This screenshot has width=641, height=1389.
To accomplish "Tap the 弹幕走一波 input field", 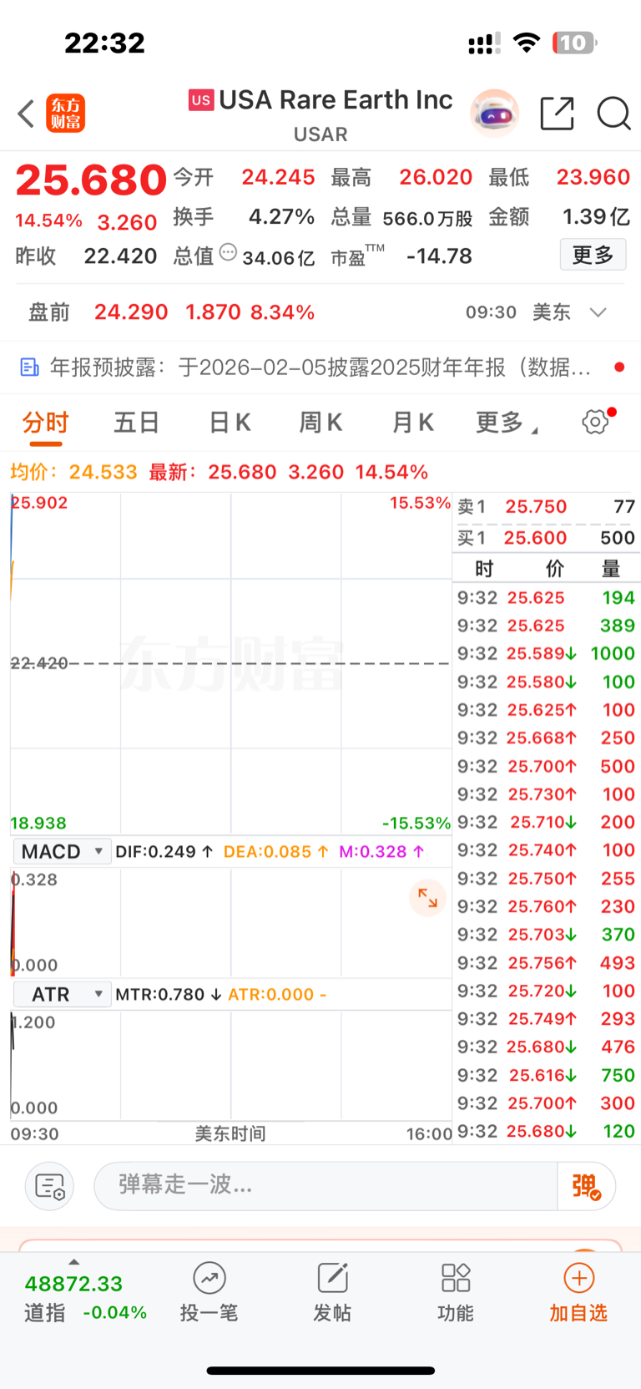I will click(326, 1186).
